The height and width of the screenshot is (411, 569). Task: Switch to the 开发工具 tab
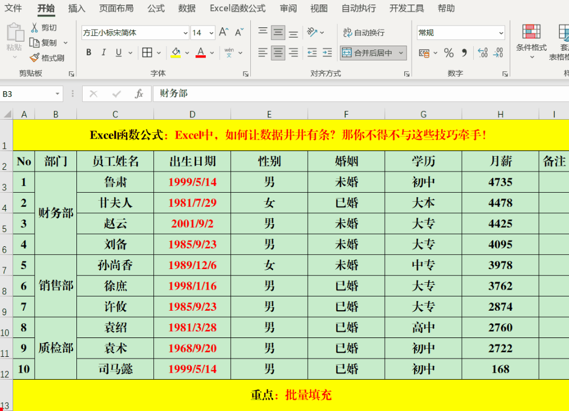pyautogui.click(x=407, y=9)
